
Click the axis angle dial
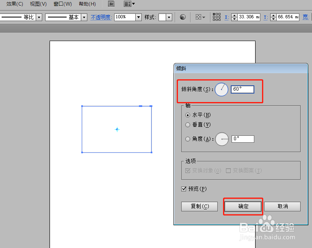(222, 139)
